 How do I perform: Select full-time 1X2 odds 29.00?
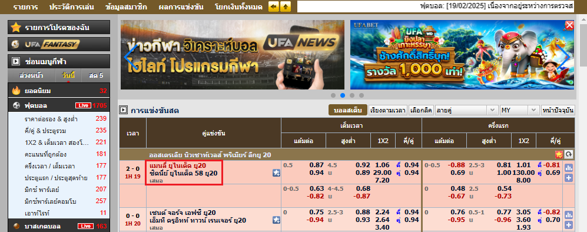click(x=383, y=173)
